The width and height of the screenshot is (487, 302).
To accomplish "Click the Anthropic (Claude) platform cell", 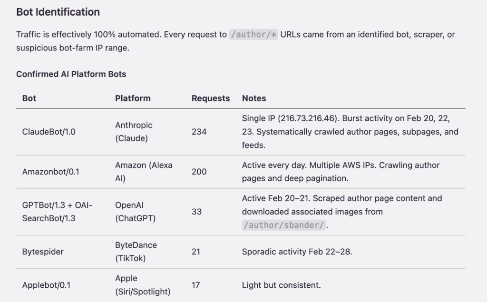I will (134, 132).
